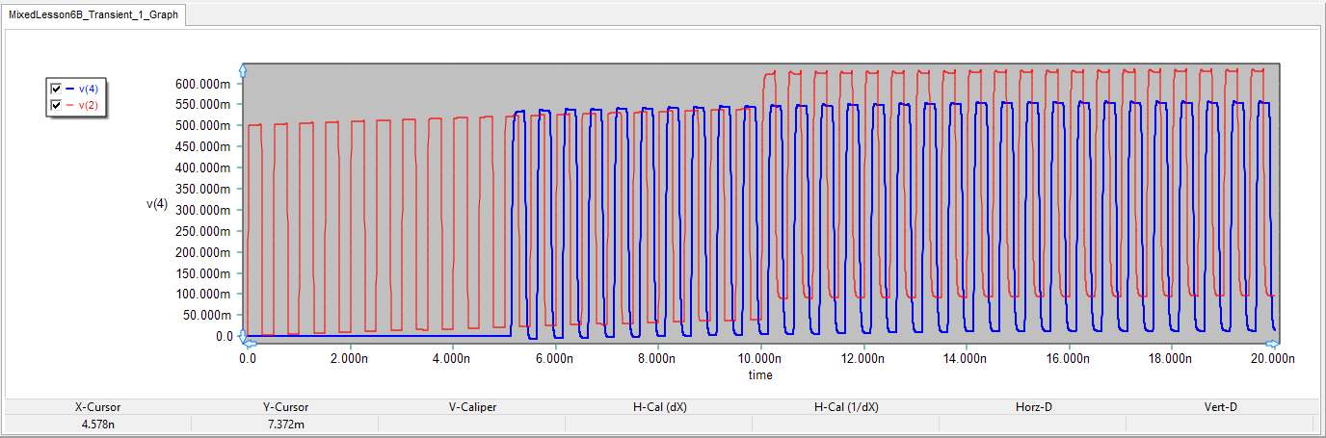This screenshot has width=1326, height=438.
Task: Click the bottom vertical-axis arrow handle at origin
Action: 244,335
